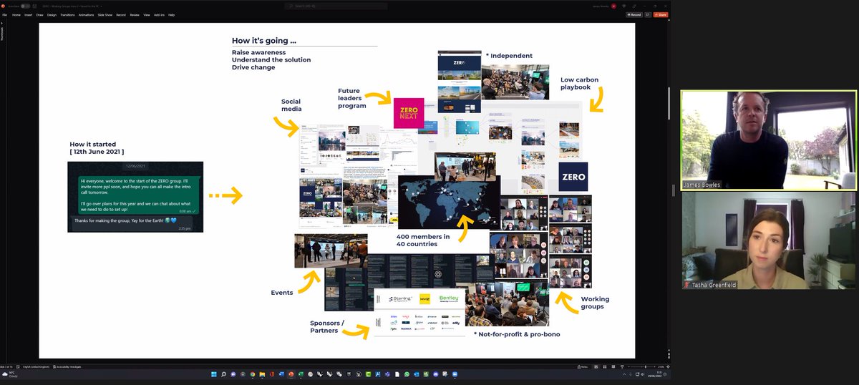Open the Record ribbon tab
The width and height of the screenshot is (859, 385).
[x=121, y=14]
